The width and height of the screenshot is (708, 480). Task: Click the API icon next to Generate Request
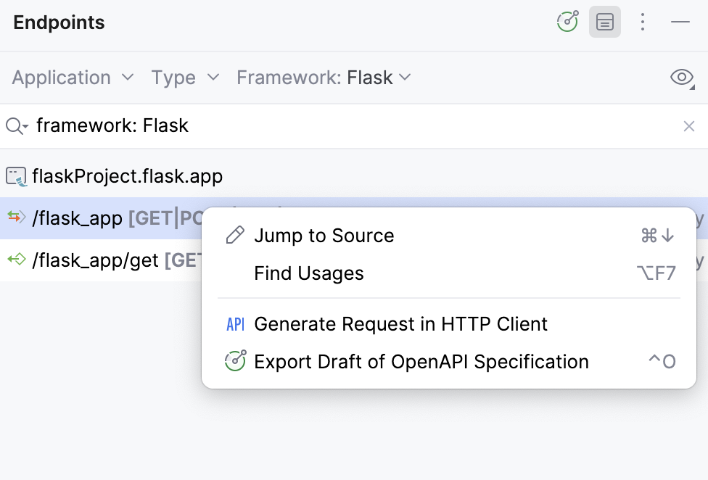pyautogui.click(x=234, y=324)
